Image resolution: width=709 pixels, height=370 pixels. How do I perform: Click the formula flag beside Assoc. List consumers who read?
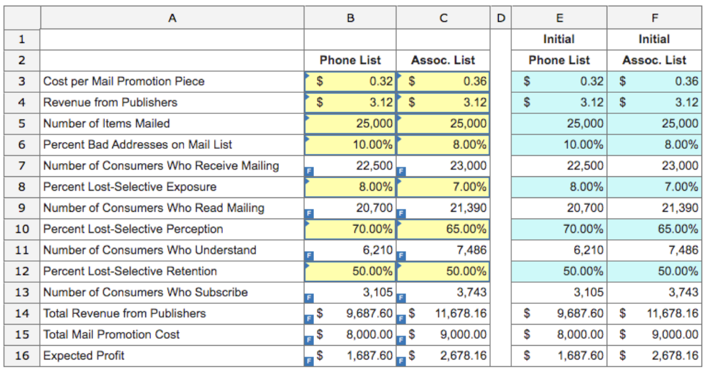(x=400, y=212)
